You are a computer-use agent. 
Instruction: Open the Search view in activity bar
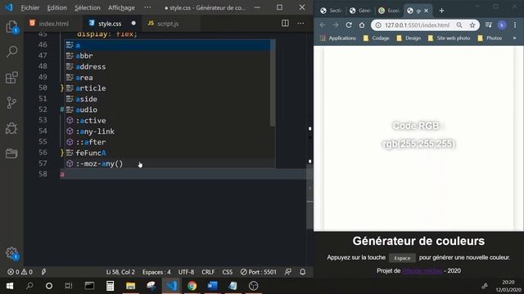[x=11, y=51]
